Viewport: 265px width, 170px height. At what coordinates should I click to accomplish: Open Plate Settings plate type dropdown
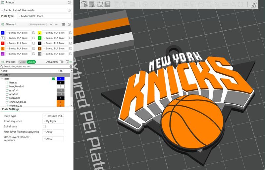tap(53, 116)
